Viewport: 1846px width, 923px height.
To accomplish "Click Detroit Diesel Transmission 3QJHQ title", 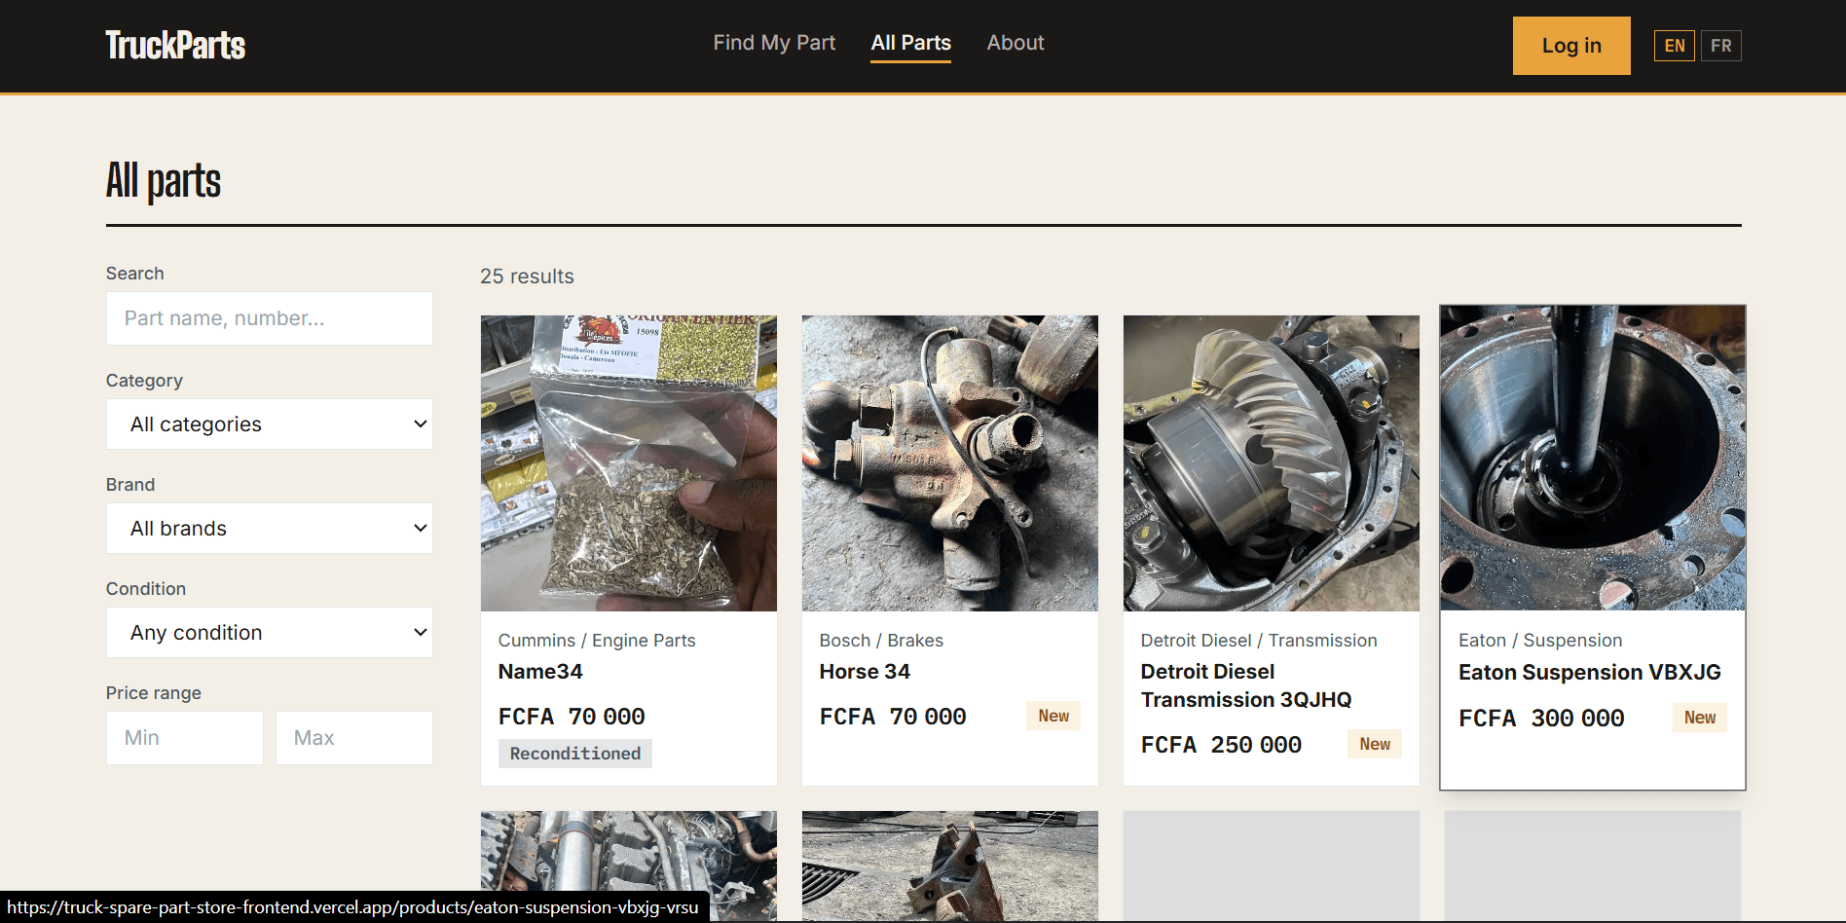I will [x=1246, y=685].
